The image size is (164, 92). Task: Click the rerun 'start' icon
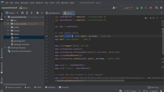[x=137, y=8]
